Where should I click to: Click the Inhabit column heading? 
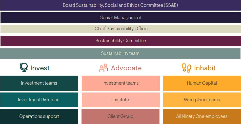[205, 68]
